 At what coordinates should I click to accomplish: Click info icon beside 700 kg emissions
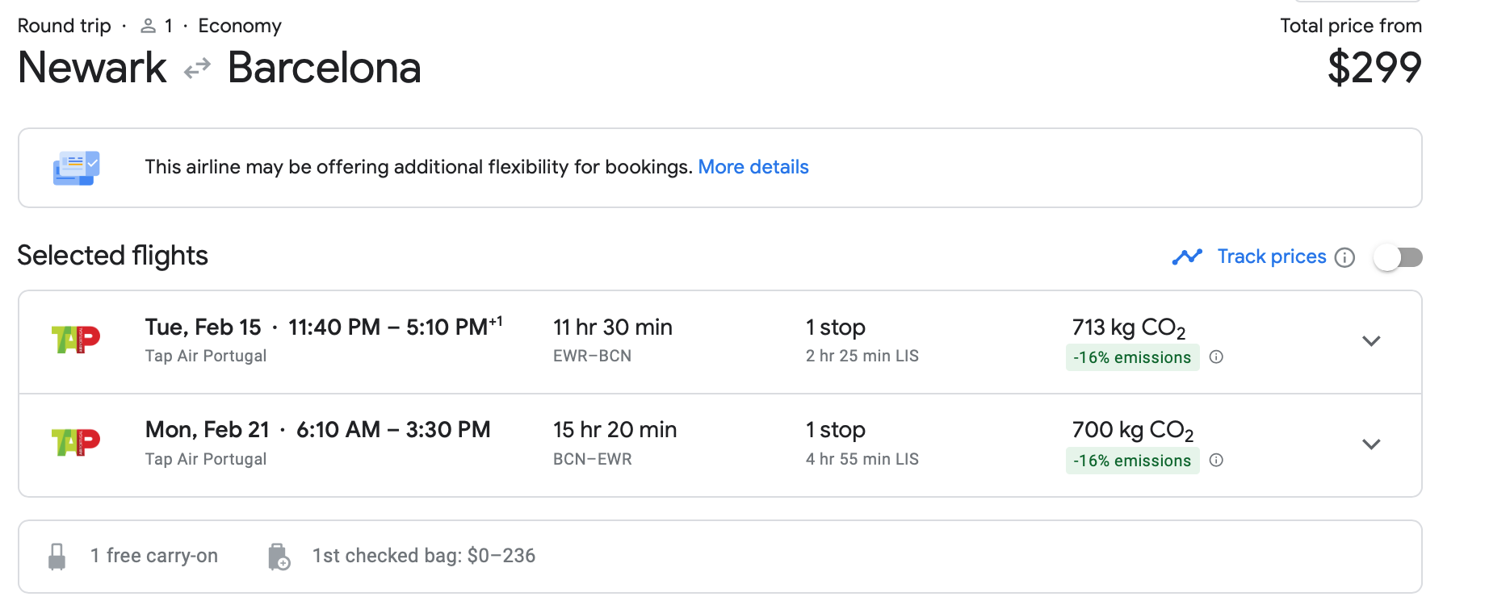1216,460
